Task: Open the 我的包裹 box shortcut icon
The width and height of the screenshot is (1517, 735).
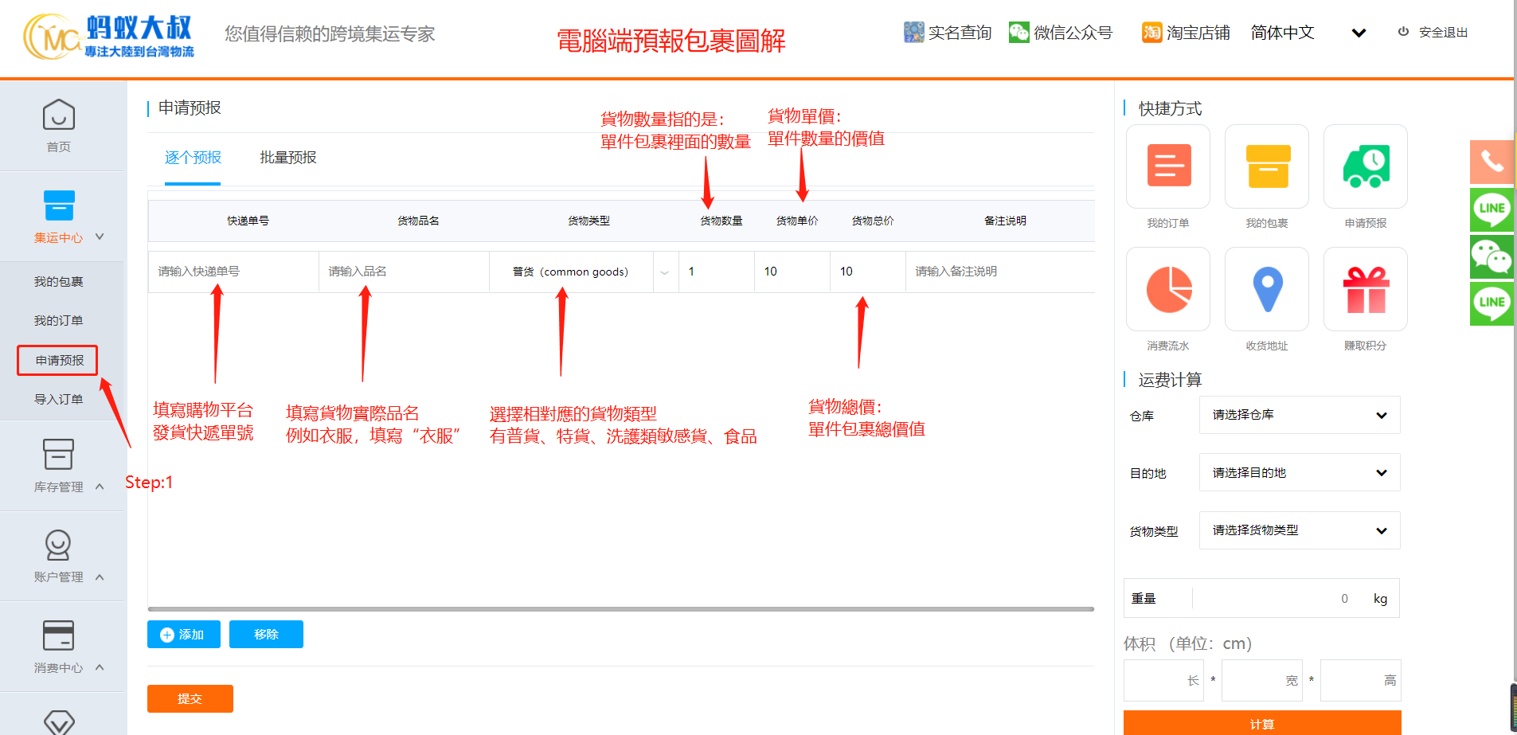Action: coord(1266,166)
